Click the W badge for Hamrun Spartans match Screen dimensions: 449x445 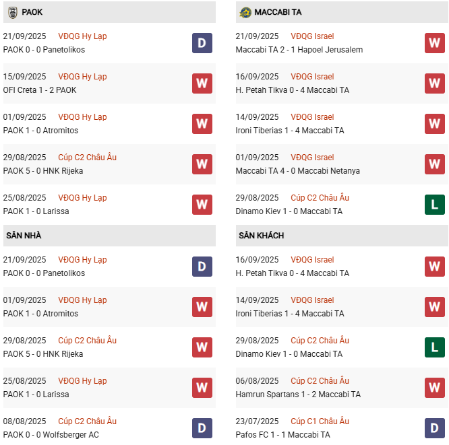click(x=434, y=388)
